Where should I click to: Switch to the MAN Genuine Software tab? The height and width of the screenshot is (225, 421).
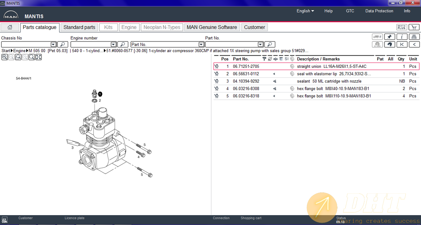(x=212, y=27)
